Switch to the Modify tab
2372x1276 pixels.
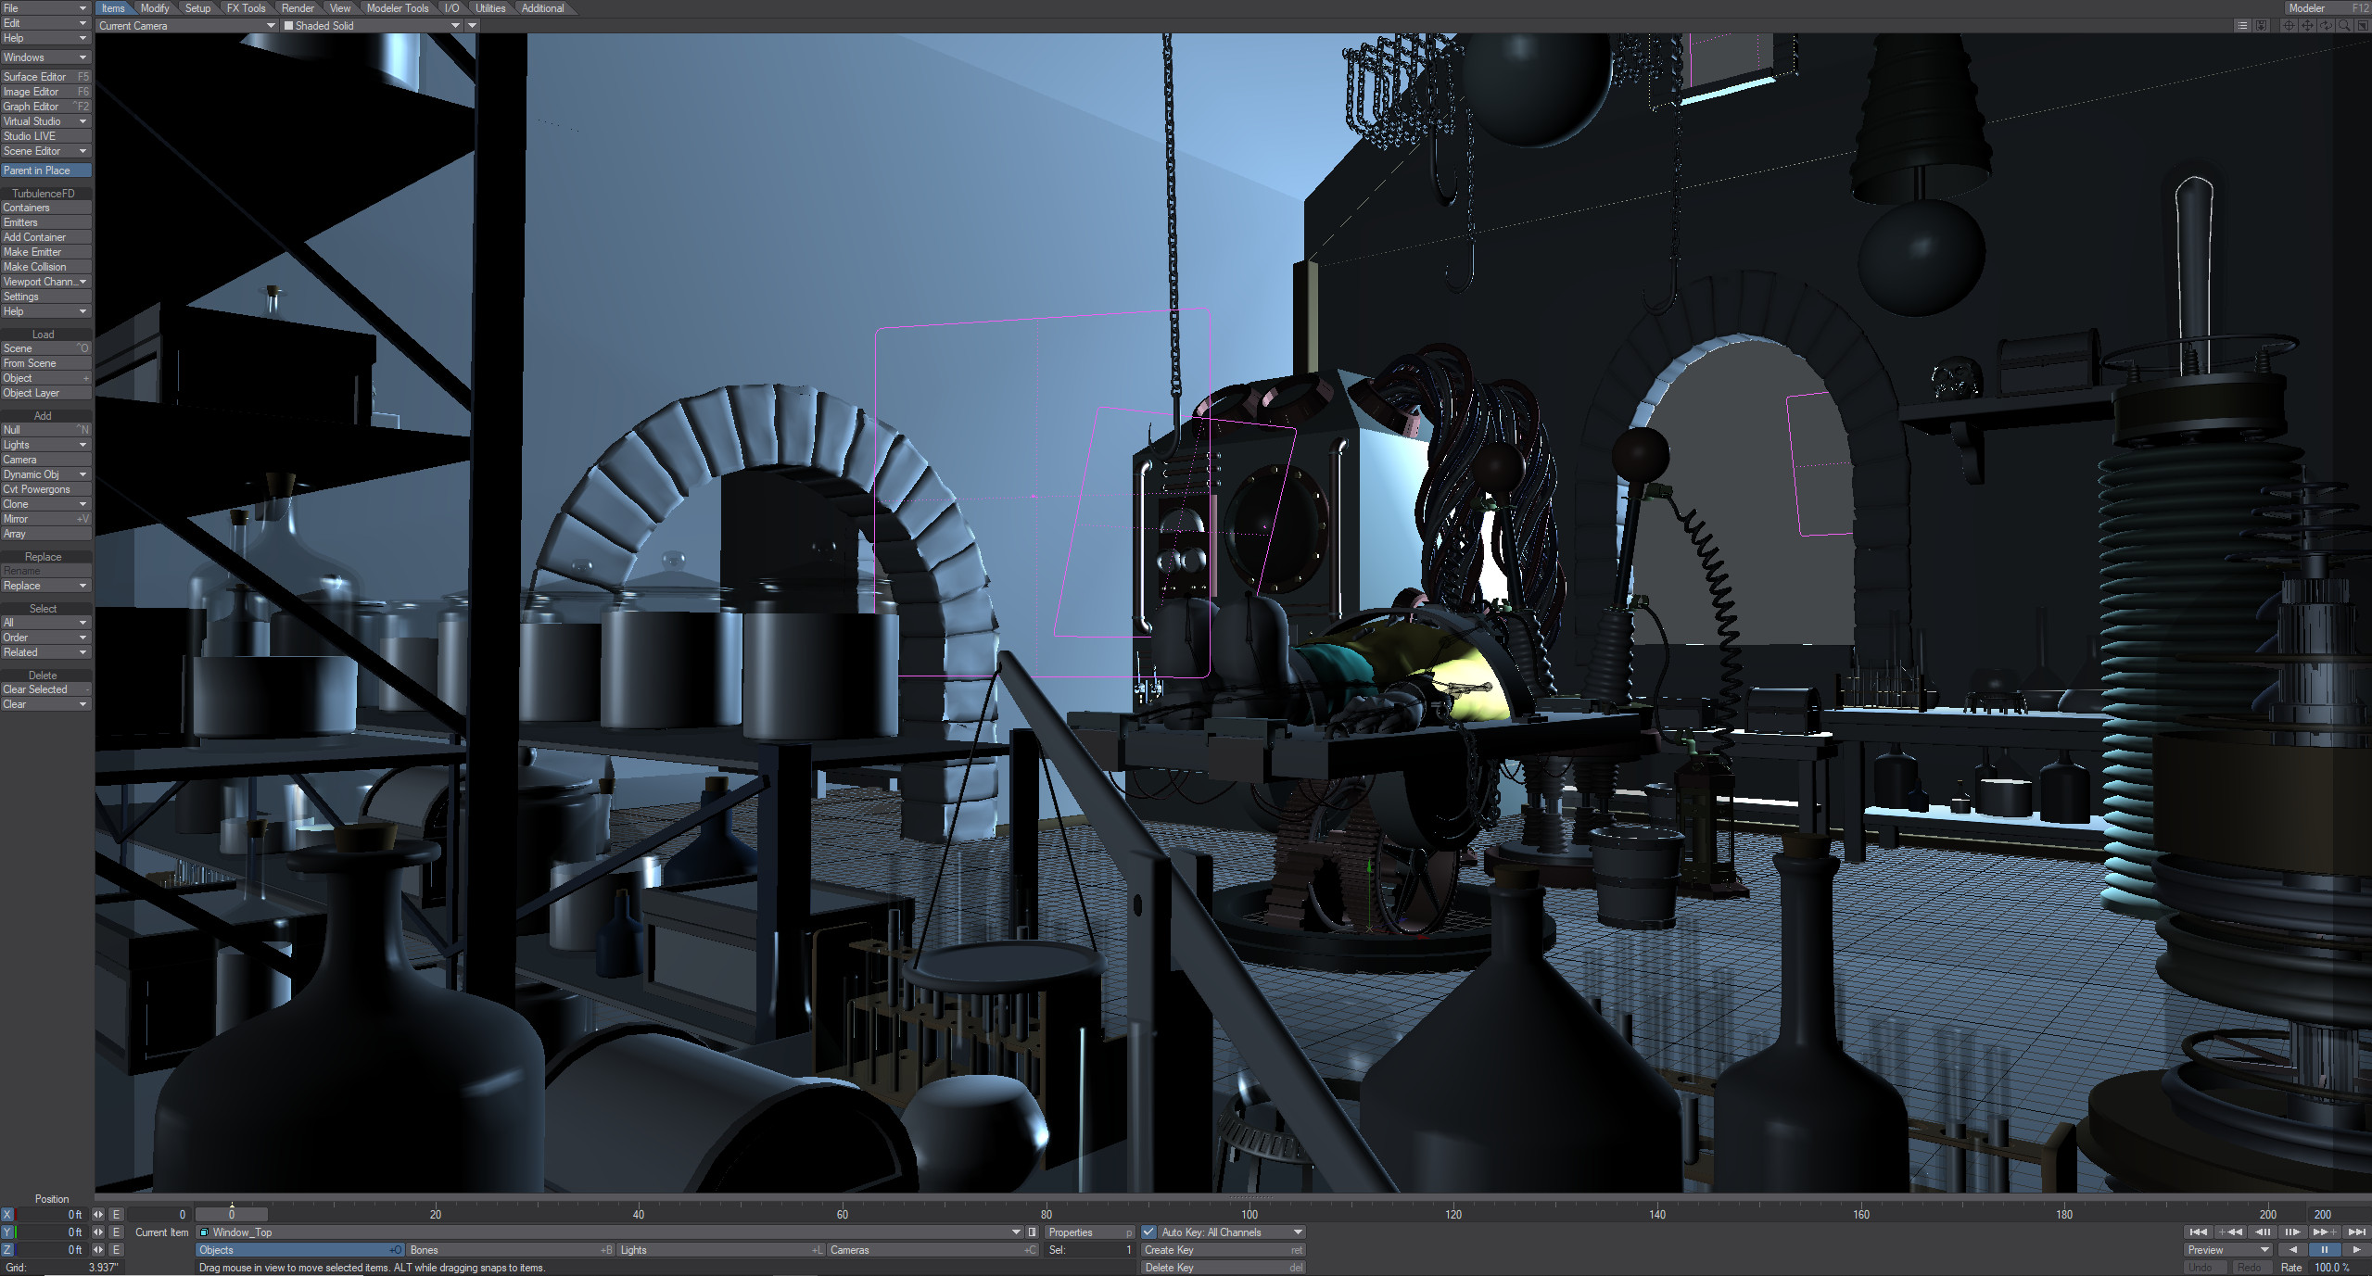(155, 8)
